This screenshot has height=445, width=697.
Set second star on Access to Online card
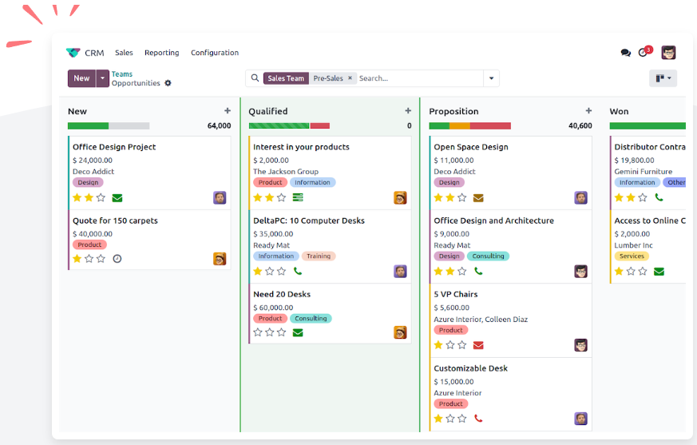pyautogui.click(x=631, y=271)
